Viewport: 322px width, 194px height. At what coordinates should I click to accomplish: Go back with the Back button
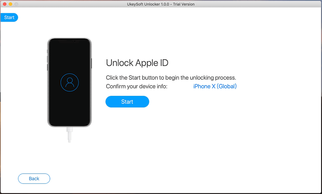(x=34, y=179)
